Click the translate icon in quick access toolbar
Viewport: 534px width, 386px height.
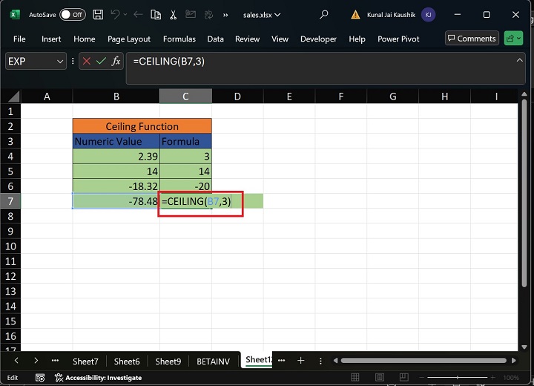coord(208,15)
